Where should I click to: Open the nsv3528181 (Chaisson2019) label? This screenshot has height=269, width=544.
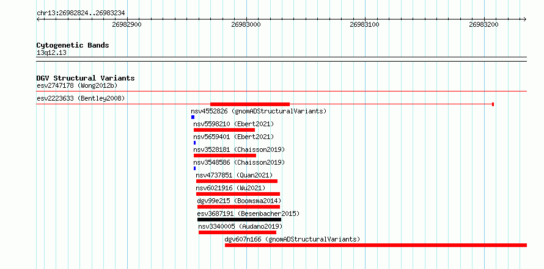(239, 149)
